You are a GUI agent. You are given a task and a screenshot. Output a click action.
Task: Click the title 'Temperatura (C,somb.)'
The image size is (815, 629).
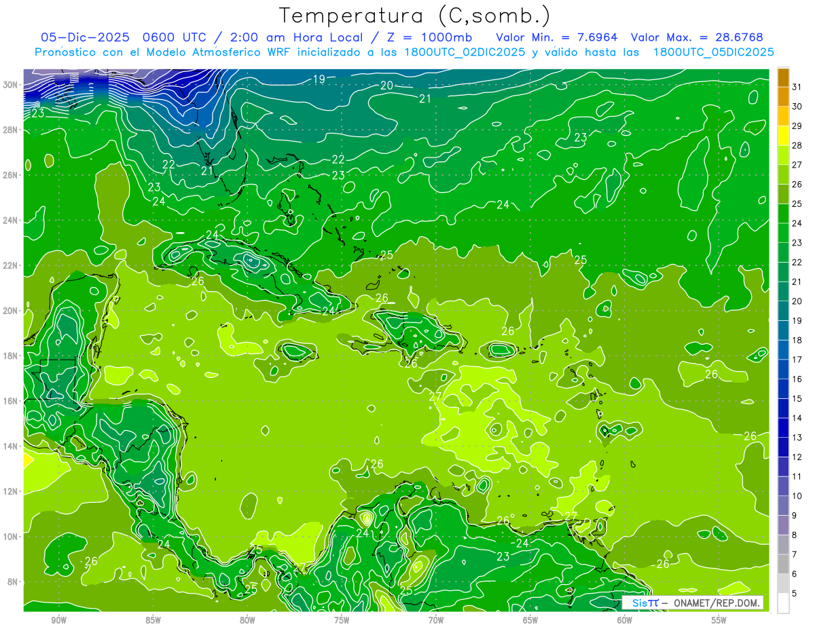point(415,16)
